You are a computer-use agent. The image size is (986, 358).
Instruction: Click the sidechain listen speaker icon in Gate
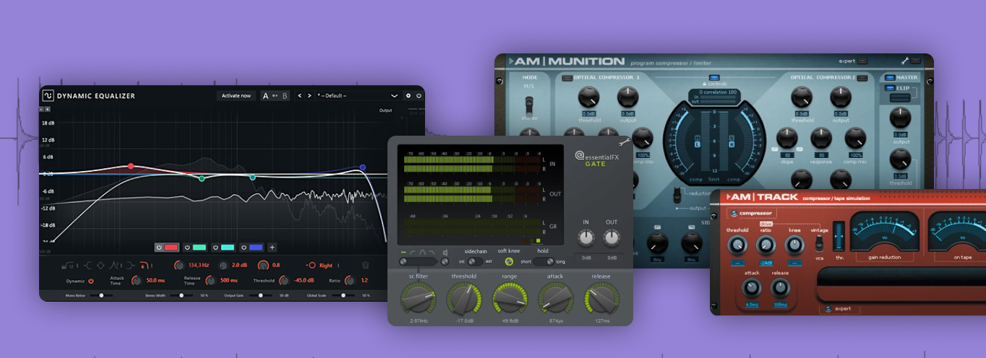coord(445,252)
